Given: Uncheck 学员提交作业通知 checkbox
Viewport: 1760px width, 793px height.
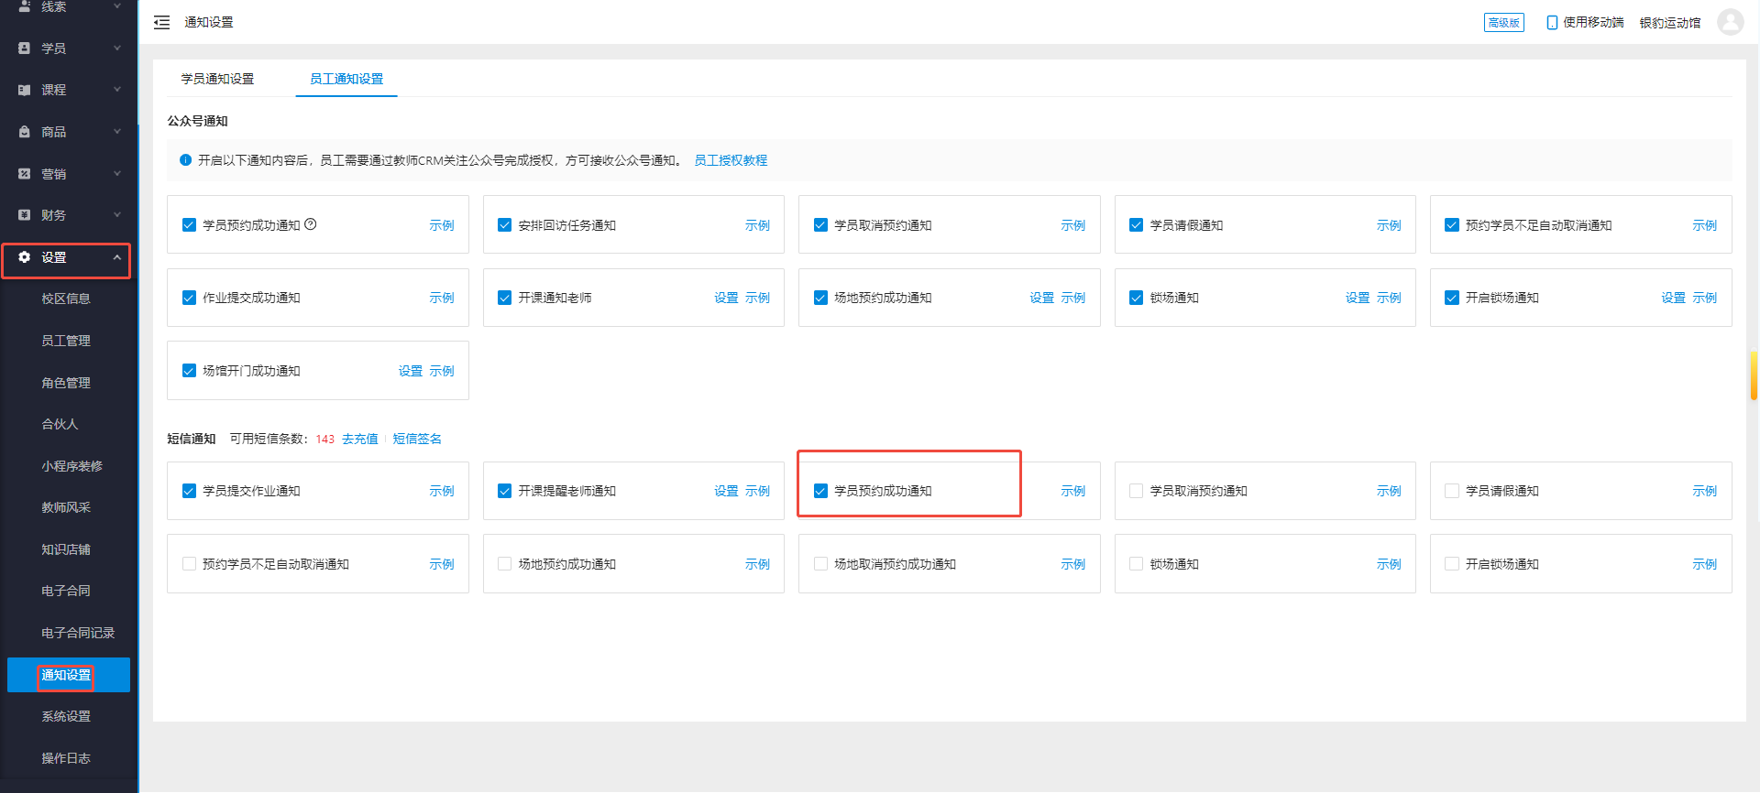Looking at the screenshot, I should (189, 491).
